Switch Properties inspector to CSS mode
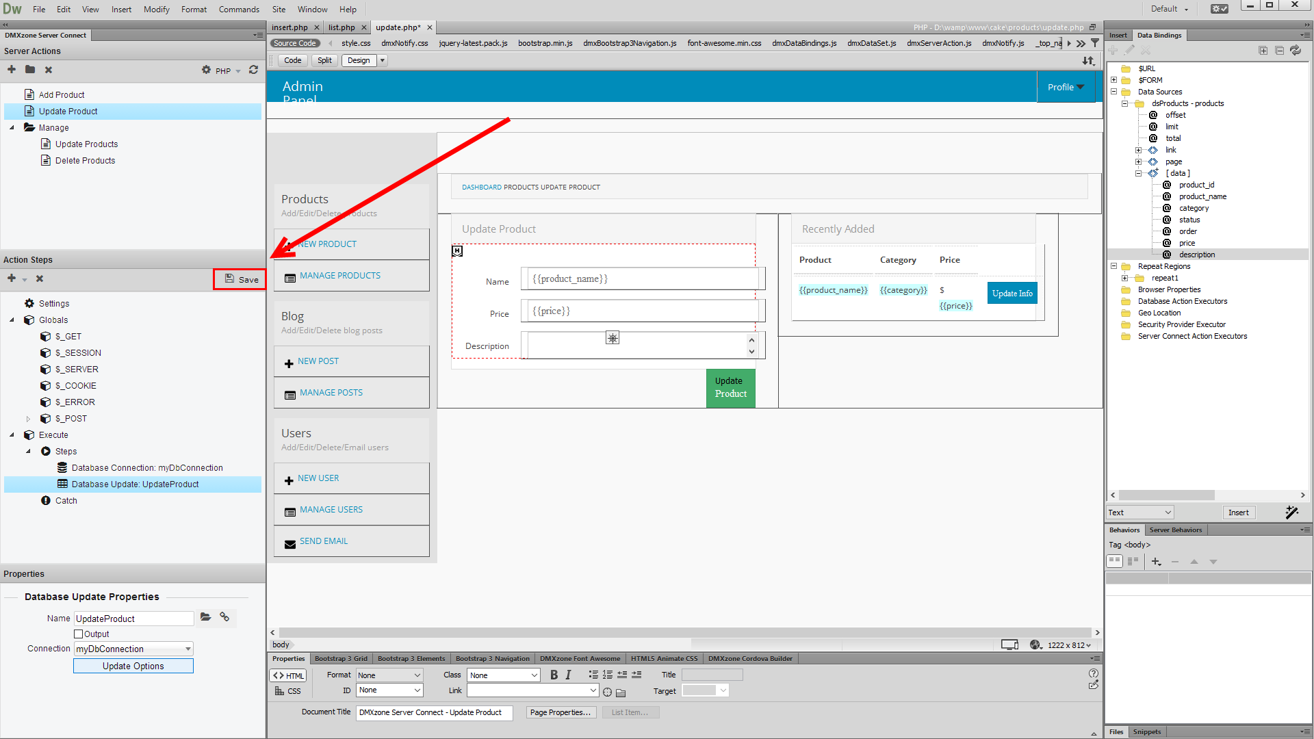The image size is (1314, 739). [288, 691]
